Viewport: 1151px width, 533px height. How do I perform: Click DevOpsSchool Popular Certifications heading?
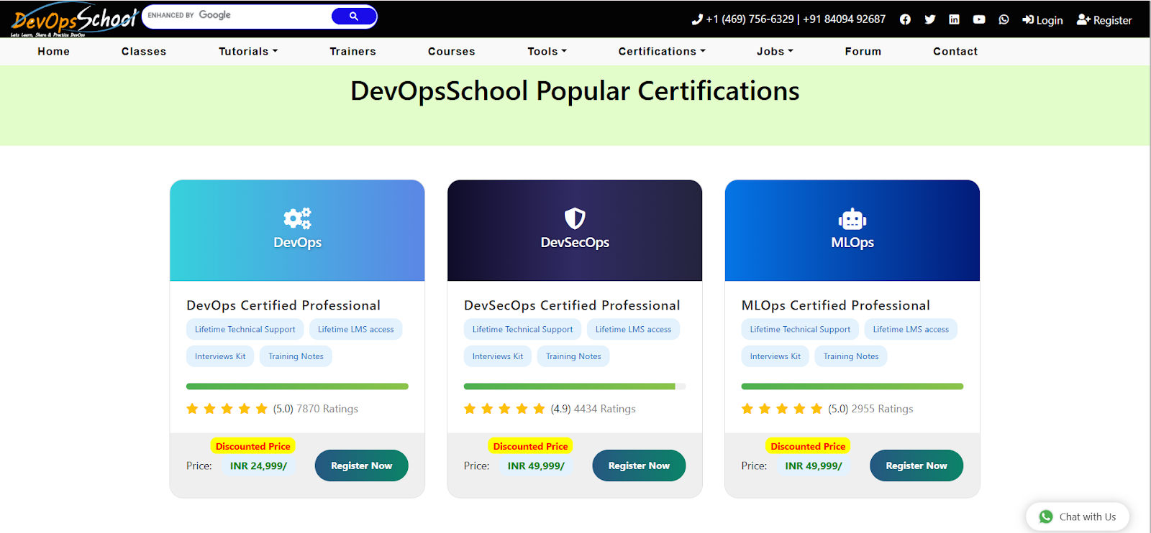tap(575, 91)
